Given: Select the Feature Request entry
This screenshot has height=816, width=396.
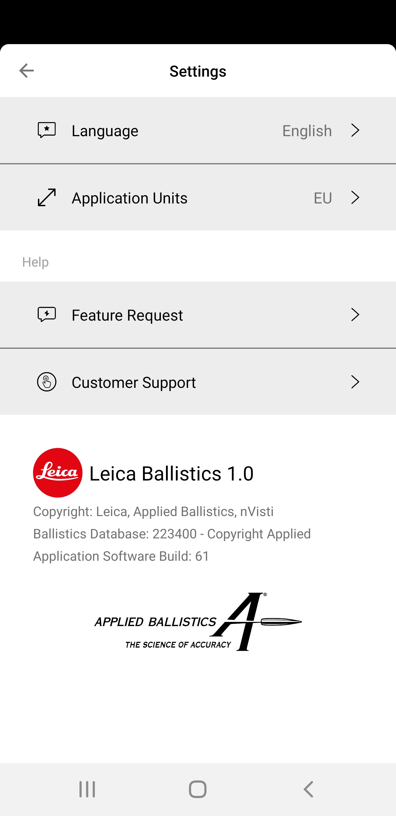Looking at the screenshot, I should coord(198,315).
